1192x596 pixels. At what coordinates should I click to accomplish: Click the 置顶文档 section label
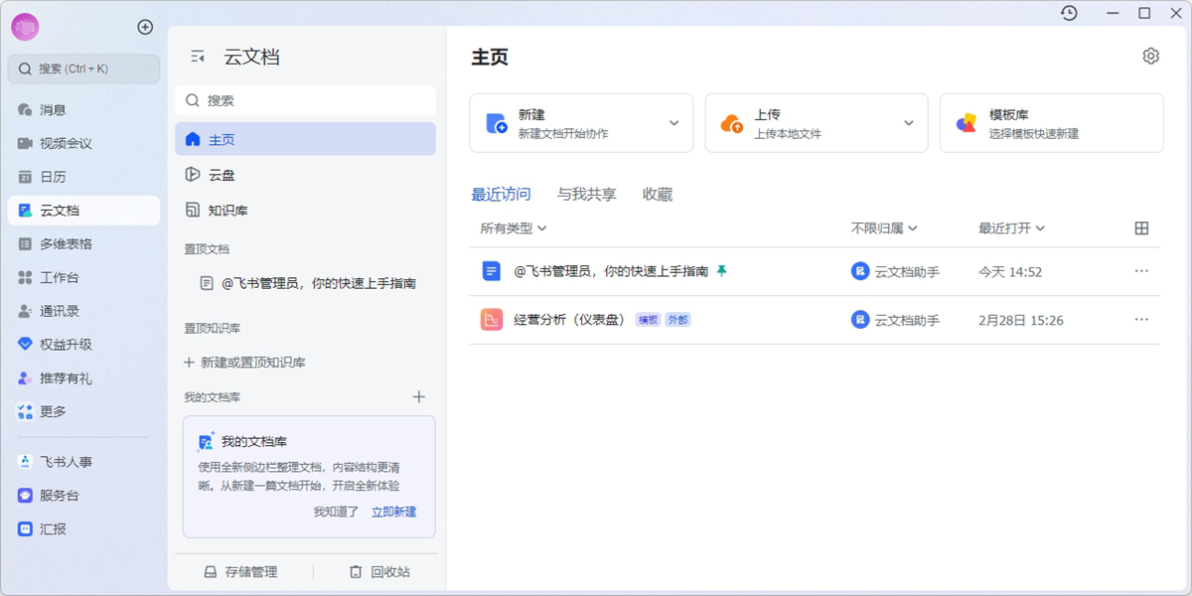(207, 249)
